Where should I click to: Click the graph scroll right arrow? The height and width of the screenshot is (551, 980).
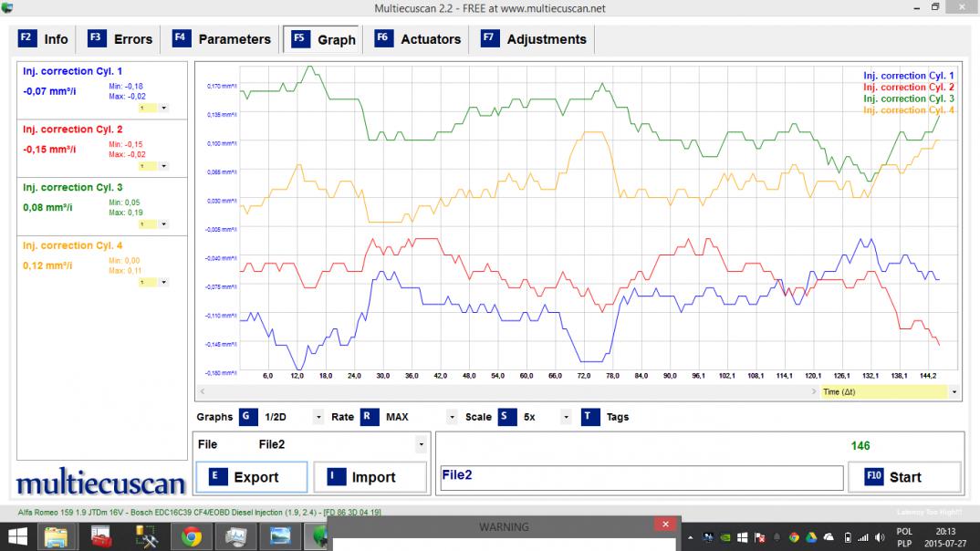[813, 391]
